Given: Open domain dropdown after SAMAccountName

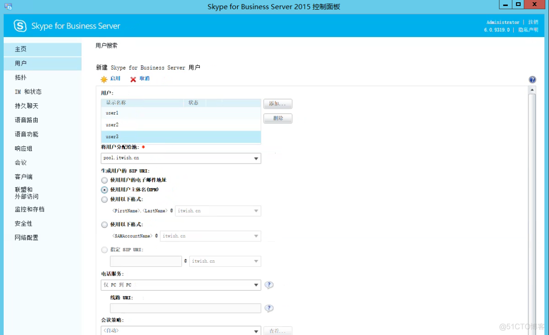Looking at the screenshot, I should point(211,236).
